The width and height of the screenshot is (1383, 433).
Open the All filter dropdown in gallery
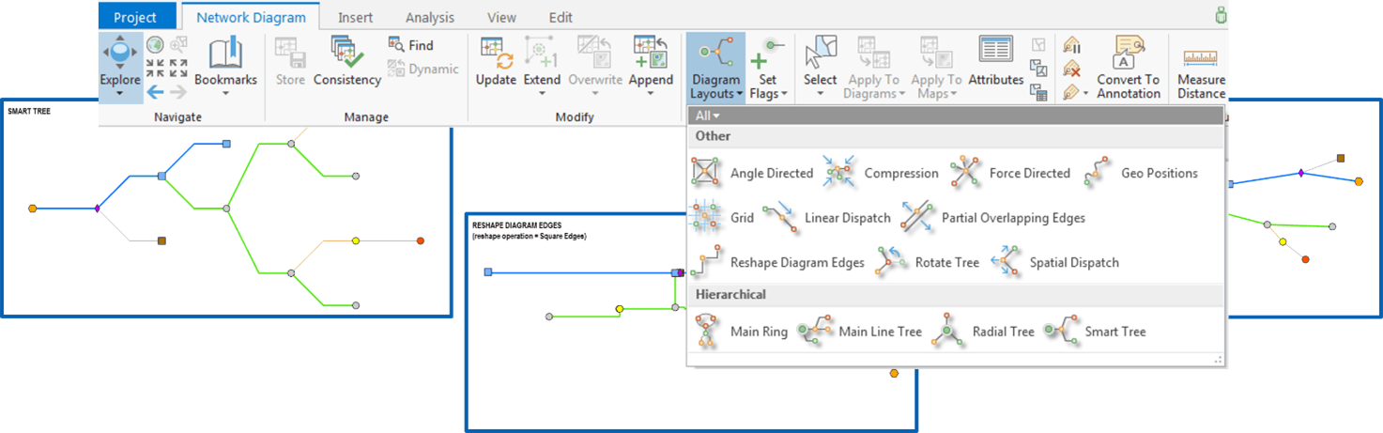click(x=707, y=116)
